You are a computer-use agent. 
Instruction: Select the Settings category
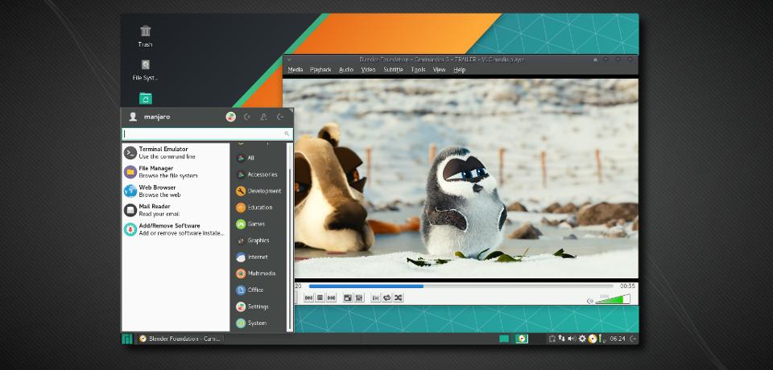(258, 306)
